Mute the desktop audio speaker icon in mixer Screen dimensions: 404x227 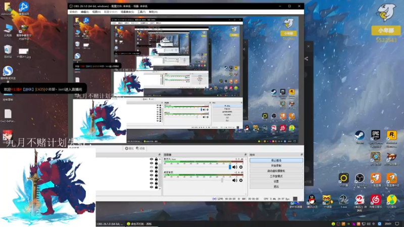[x=234, y=181]
